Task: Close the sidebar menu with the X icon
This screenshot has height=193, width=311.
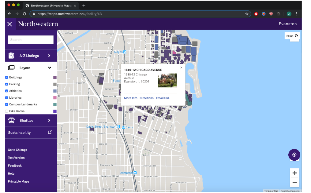Action: 9,24
